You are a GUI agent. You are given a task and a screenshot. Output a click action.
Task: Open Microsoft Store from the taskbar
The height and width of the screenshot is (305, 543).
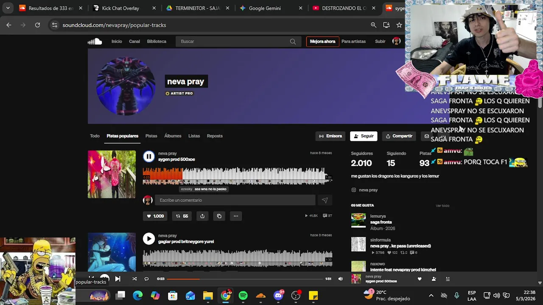[x=173, y=295]
